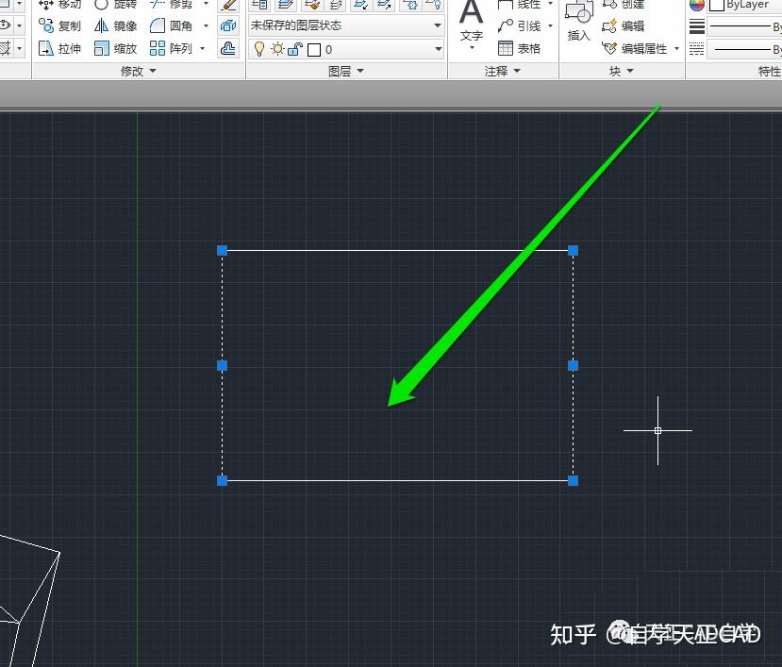The image size is (782, 667).
Task: Click the Fillet (圆角) tool
Action: tap(171, 25)
